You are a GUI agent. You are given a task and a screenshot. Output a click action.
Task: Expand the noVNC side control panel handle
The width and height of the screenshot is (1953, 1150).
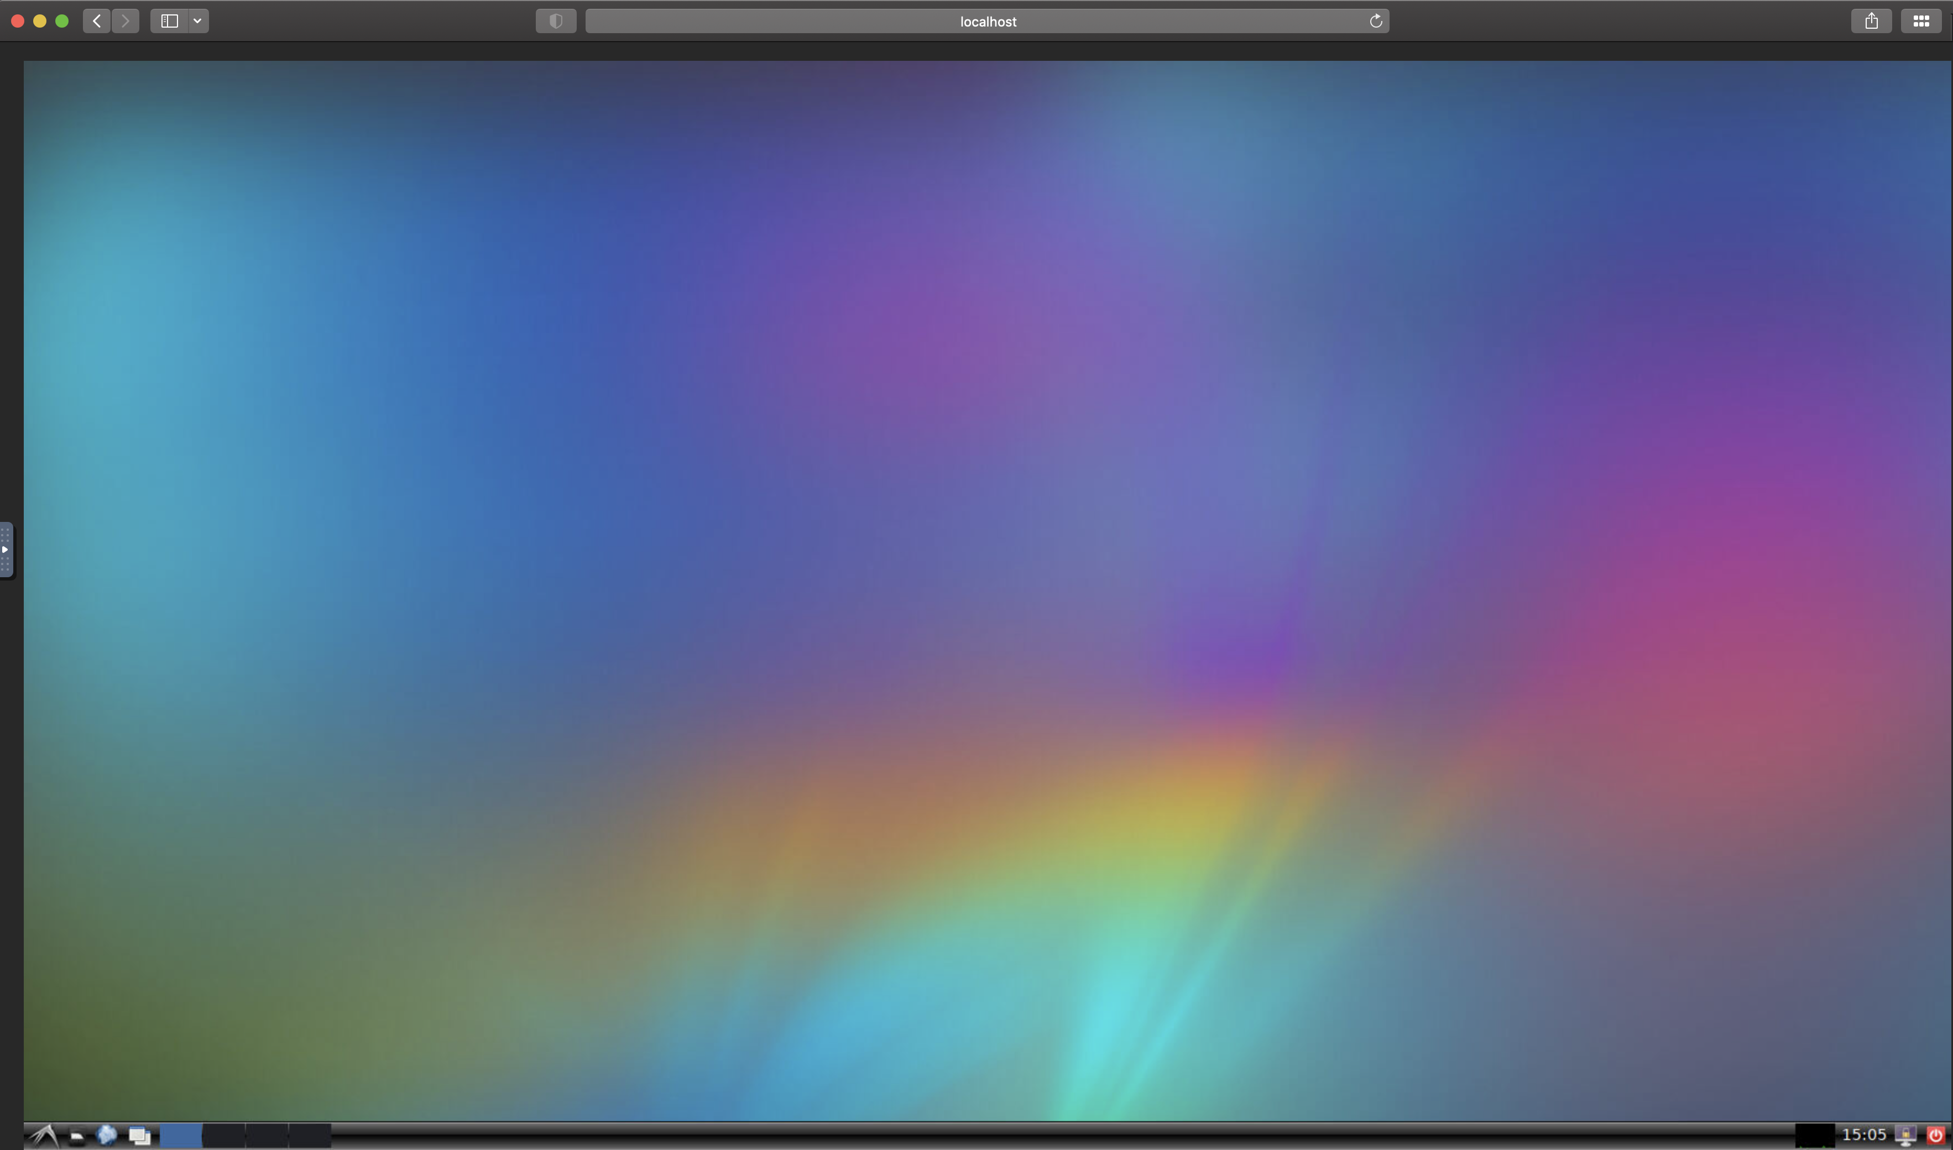(x=6, y=550)
